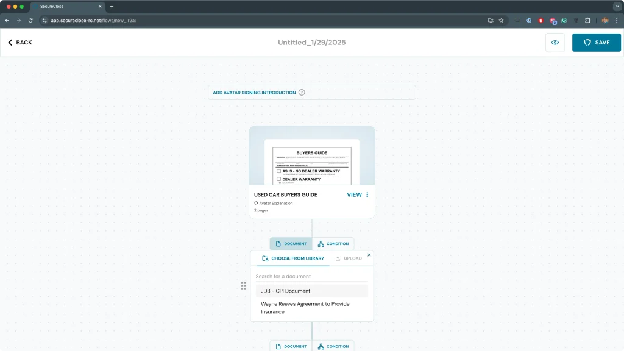Click the eye preview icon button

(555, 43)
